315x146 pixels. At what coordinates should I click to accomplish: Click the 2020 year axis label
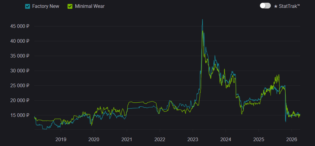click(94, 140)
